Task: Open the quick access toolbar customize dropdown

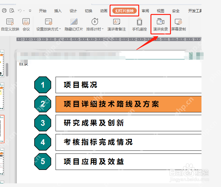Action: click(x=30, y=11)
